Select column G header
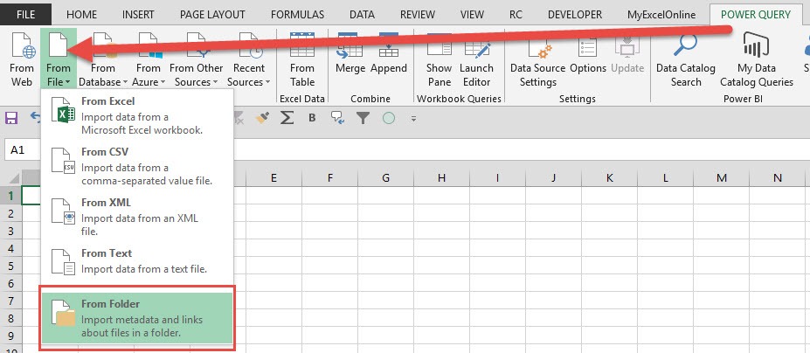 click(x=385, y=177)
